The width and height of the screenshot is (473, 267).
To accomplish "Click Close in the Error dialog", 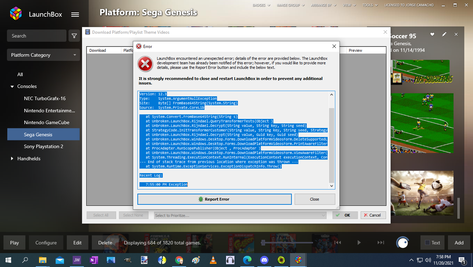I will tap(315, 199).
